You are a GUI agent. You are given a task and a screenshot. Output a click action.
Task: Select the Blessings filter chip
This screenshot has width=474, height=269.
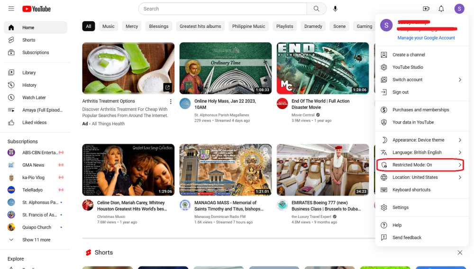pyautogui.click(x=159, y=26)
